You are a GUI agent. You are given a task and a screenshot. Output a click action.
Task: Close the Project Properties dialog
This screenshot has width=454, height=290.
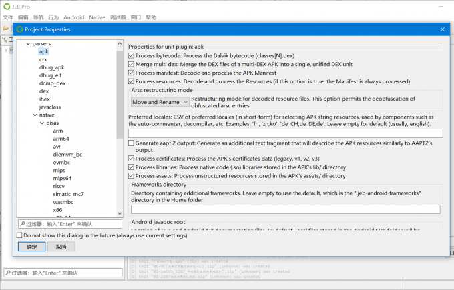(441, 29)
